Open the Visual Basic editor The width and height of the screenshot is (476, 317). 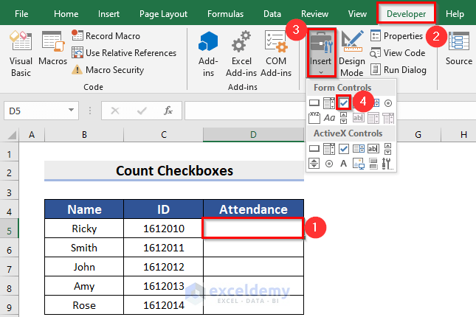click(x=21, y=54)
